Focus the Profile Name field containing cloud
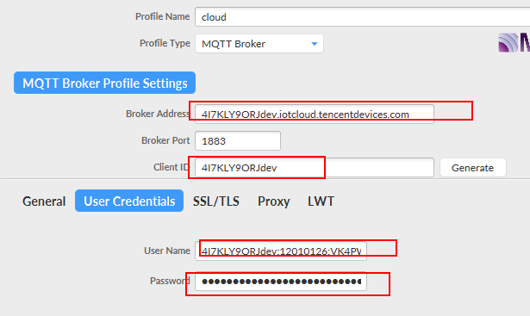The height and width of the screenshot is (316, 530). 362,17
